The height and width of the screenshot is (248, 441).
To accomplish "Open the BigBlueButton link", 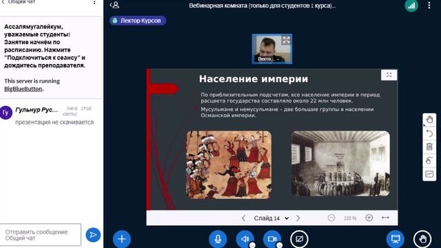I will [23, 89].
